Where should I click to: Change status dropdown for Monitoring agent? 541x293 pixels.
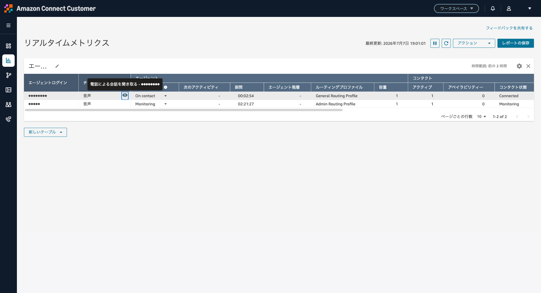coord(165,104)
